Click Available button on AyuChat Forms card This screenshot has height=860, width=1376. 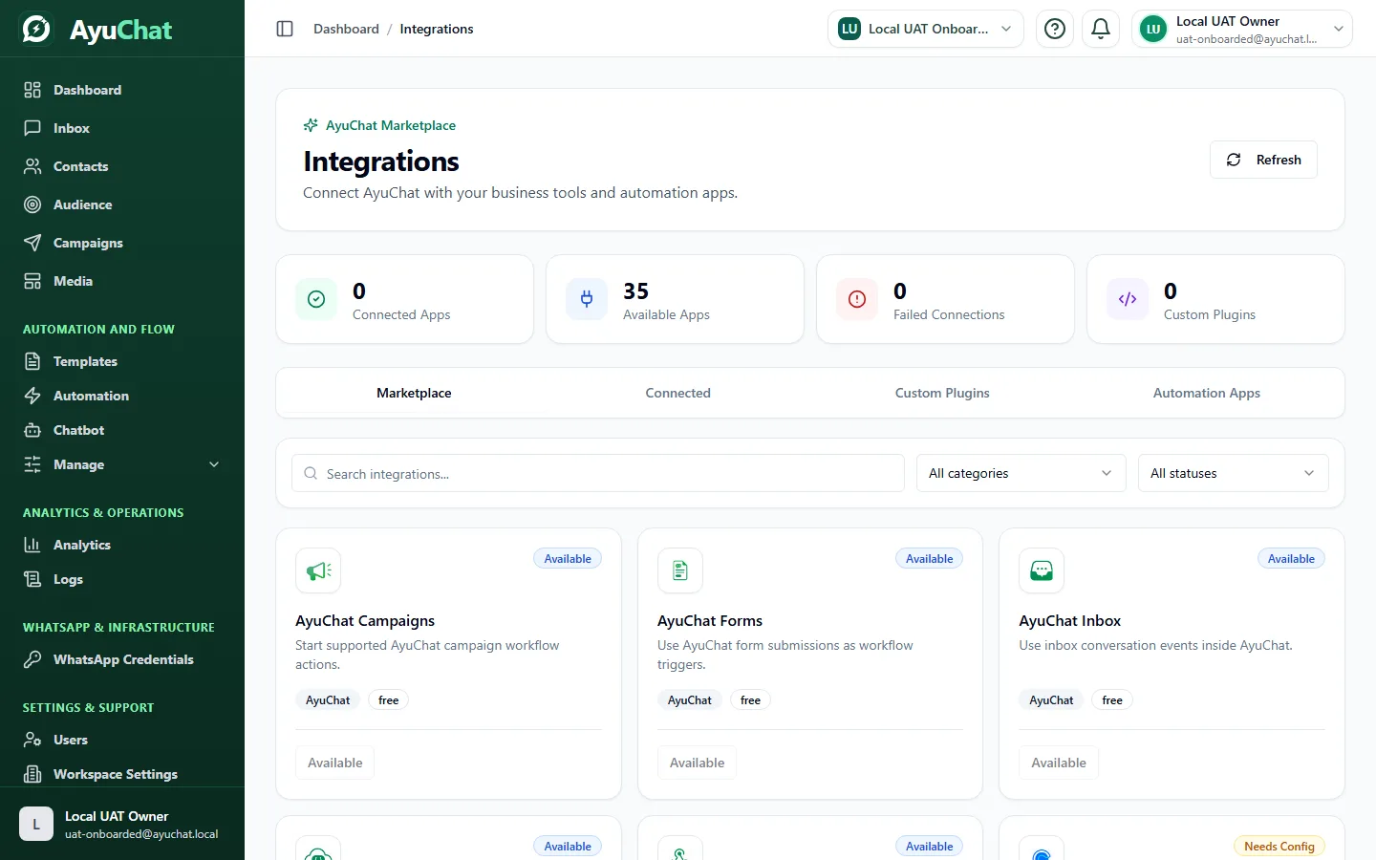697,763
